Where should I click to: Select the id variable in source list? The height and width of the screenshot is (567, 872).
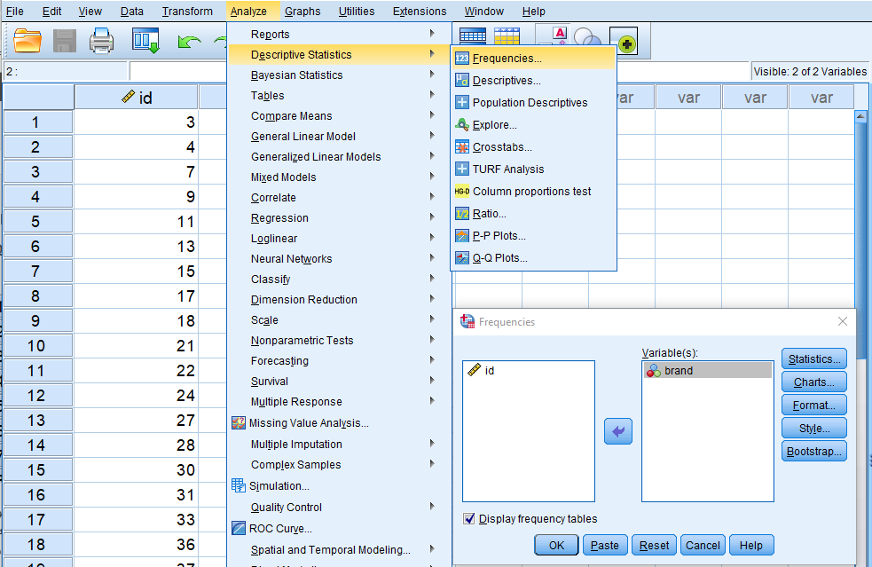point(489,371)
